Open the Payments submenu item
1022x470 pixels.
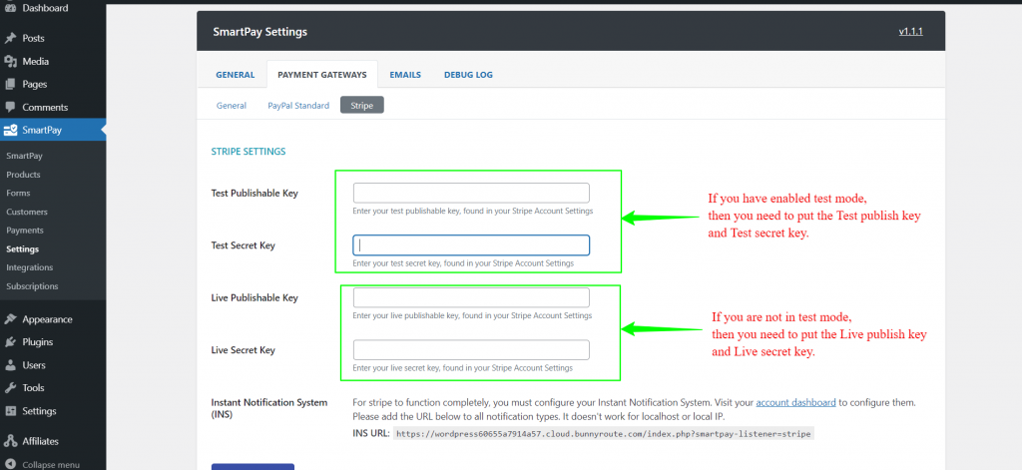pyautogui.click(x=25, y=231)
